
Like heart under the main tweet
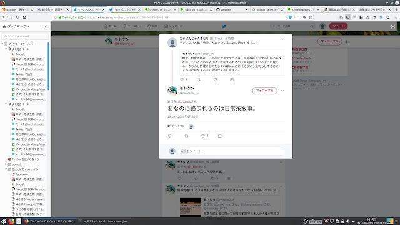(x=203, y=136)
